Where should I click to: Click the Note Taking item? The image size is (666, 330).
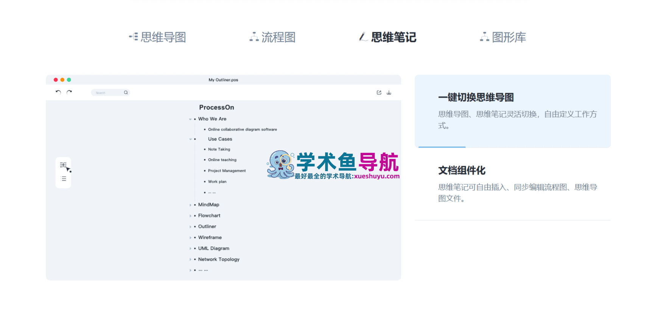219,149
